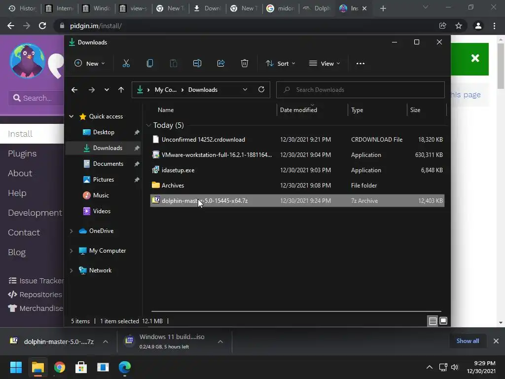Switch to details view layout icon
This screenshot has width=505, height=379.
point(433,321)
